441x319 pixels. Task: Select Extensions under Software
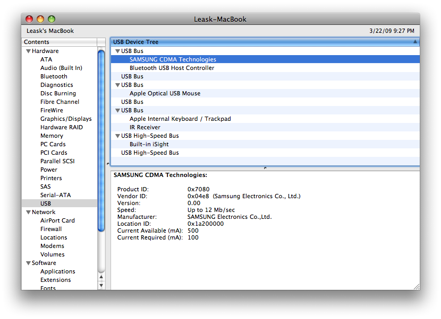pyautogui.click(x=55, y=280)
